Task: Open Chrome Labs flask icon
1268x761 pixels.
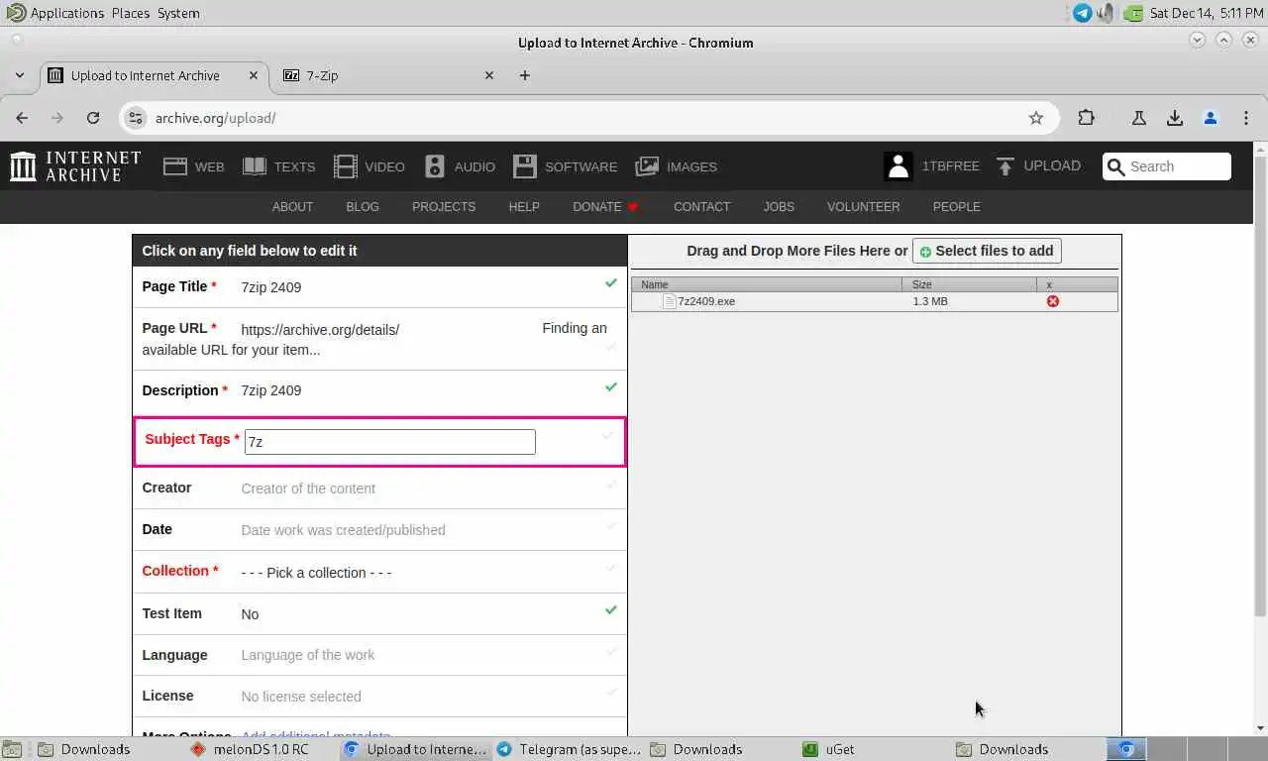Action: 1139,118
